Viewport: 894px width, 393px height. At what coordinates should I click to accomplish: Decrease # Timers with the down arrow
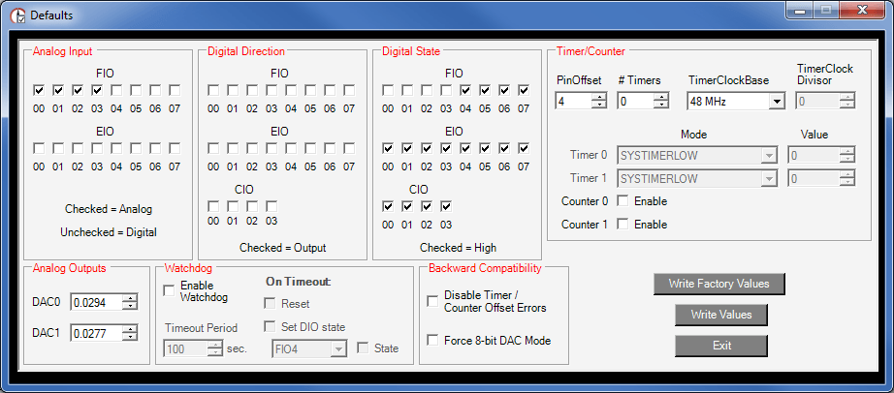[x=660, y=105]
